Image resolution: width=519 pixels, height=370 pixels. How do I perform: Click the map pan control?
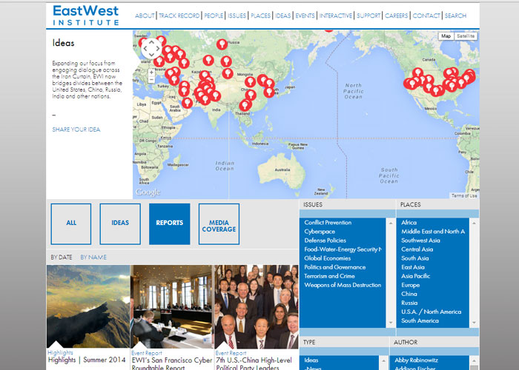pyautogui.click(x=151, y=49)
